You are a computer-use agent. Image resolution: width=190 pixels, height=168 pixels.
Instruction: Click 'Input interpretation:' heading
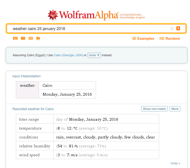[27, 76]
